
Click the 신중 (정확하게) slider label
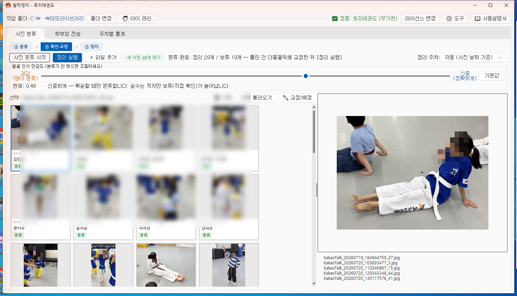pos(465,76)
